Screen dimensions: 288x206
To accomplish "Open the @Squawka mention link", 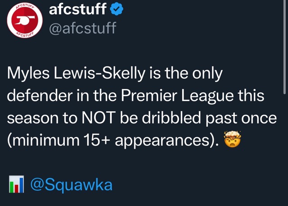I will (x=71, y=184).
